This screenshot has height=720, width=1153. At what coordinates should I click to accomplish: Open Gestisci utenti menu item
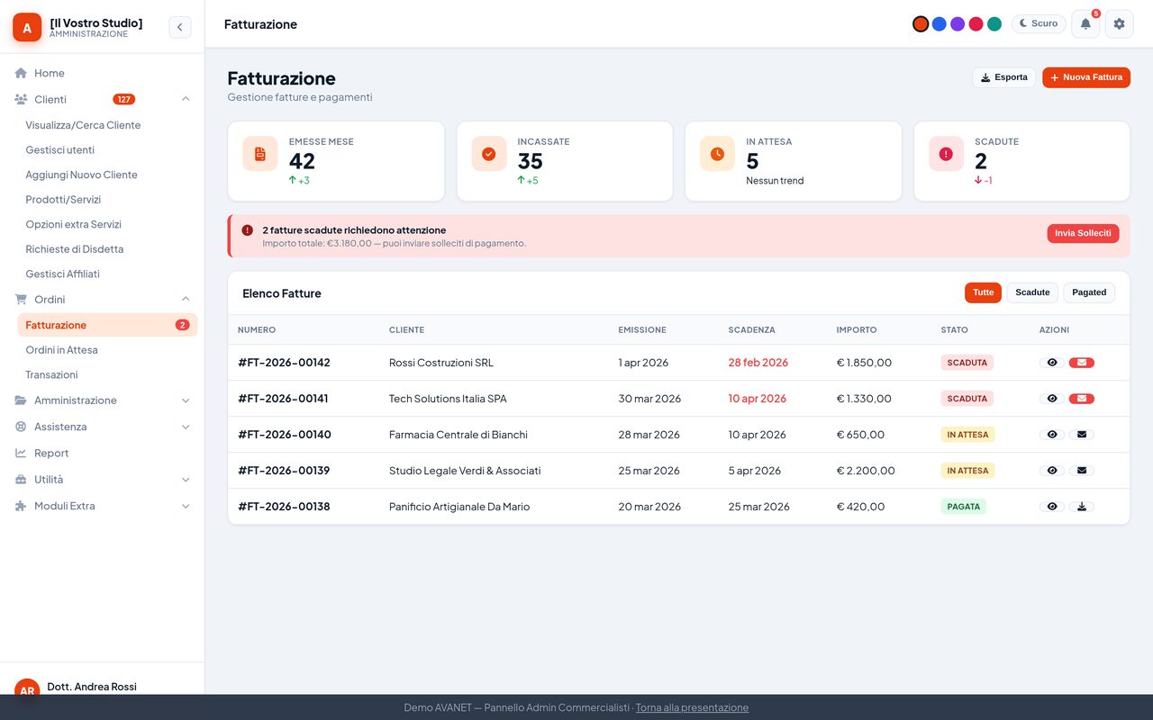107,150
